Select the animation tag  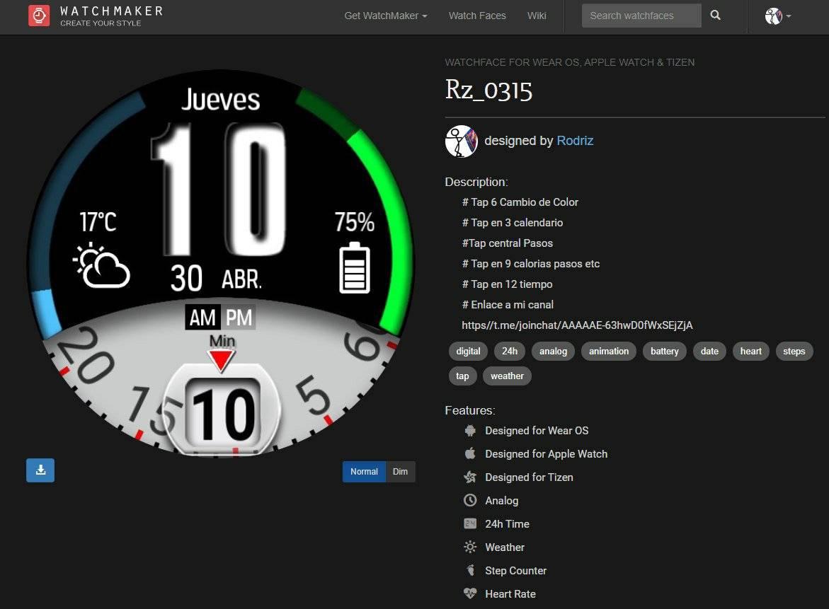(x=609, y=352)
